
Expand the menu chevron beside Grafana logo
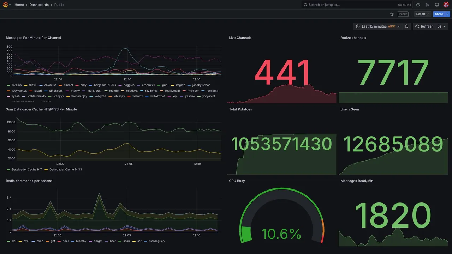tap(10, 5)
